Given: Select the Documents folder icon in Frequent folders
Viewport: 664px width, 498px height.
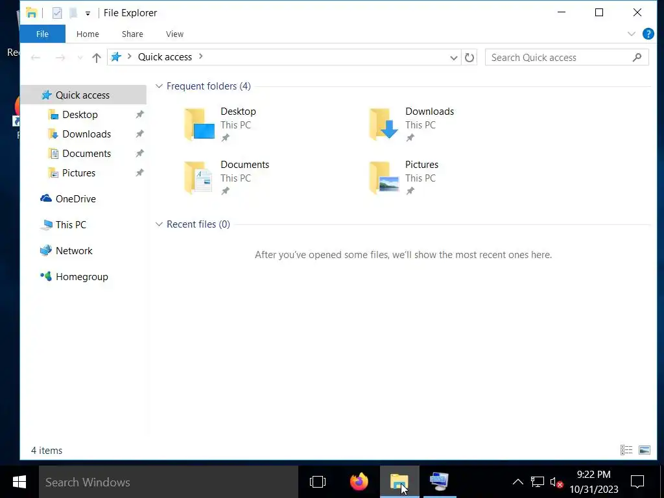Looking at the screenshot, I should 198,178.
